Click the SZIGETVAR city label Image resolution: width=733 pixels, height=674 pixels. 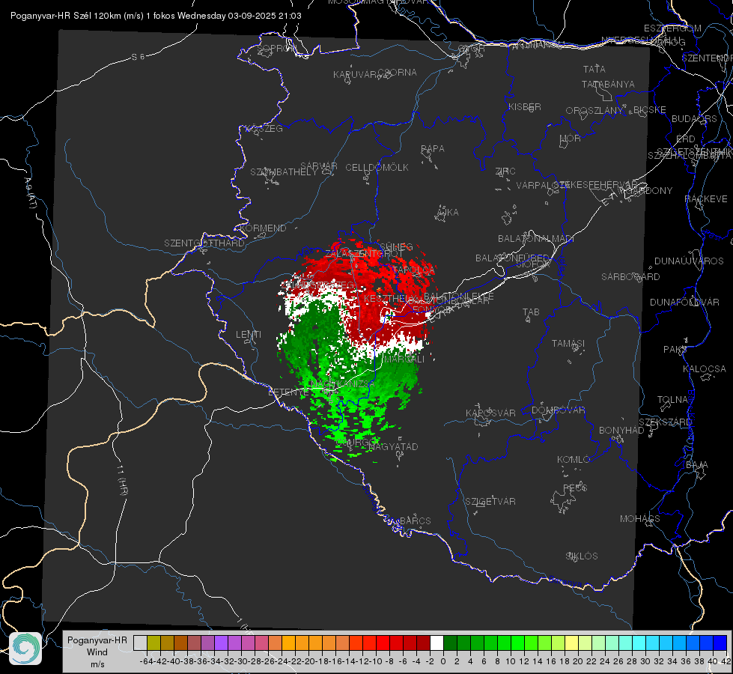click(x=490, y=502)
